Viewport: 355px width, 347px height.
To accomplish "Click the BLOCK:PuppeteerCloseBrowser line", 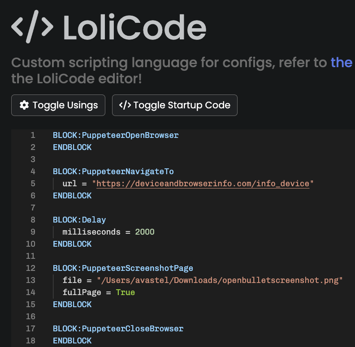I will tap(118, 329).
